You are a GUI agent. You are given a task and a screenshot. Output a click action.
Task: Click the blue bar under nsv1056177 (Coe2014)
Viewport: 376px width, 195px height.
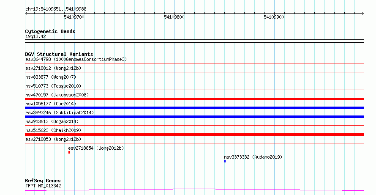click(194, 108)
